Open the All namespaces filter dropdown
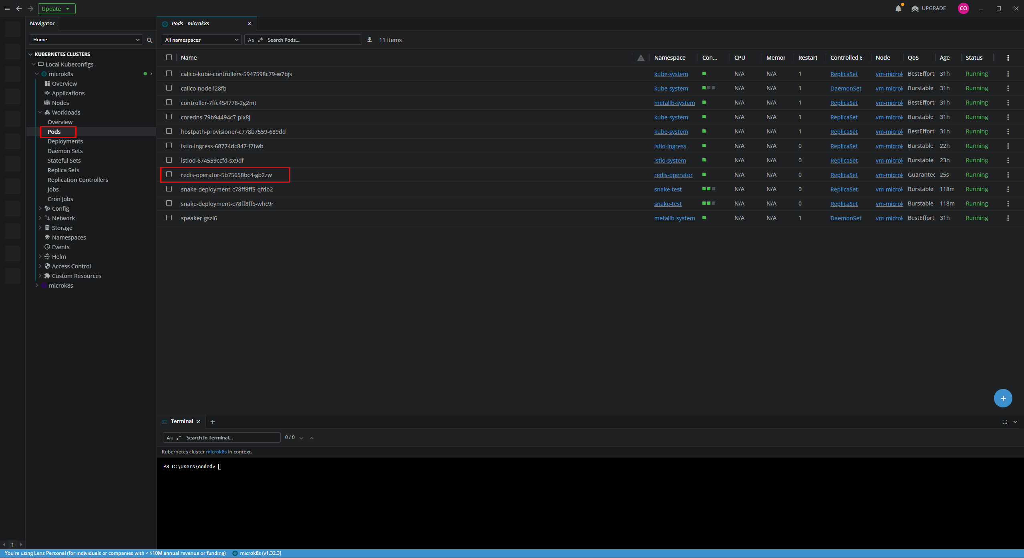 (x=201, y=40)
